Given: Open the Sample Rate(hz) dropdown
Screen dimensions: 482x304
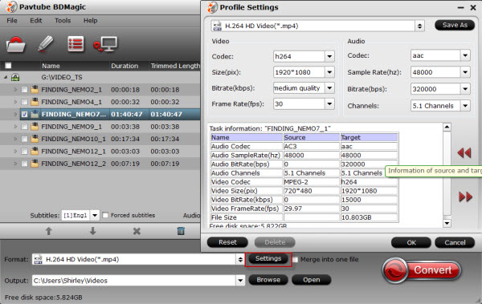Looking at the screenshot, I should point(465,72).
